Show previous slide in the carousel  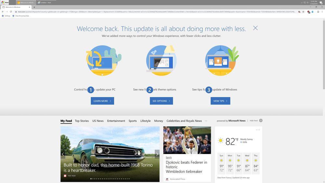[x=63, y=154]
